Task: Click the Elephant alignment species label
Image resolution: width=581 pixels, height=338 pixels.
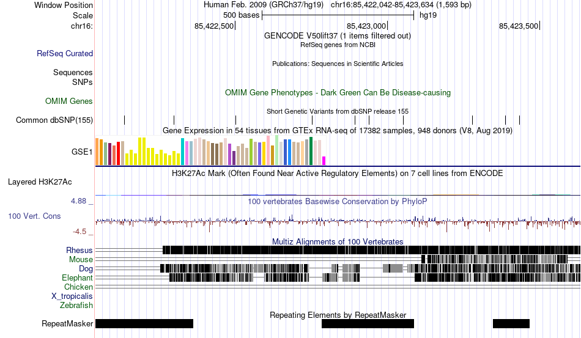Action: 77,277
